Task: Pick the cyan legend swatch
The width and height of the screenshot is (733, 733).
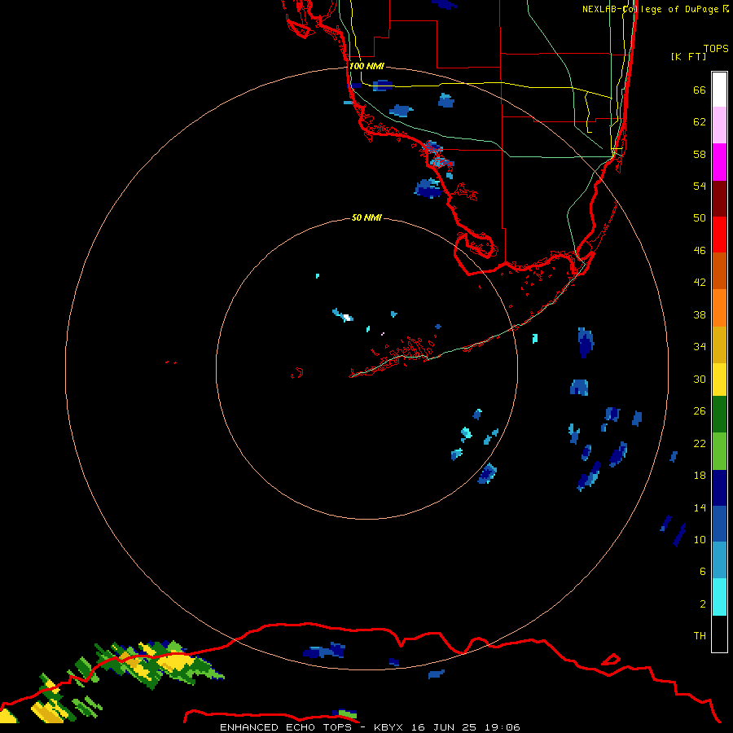Action: 719,597
